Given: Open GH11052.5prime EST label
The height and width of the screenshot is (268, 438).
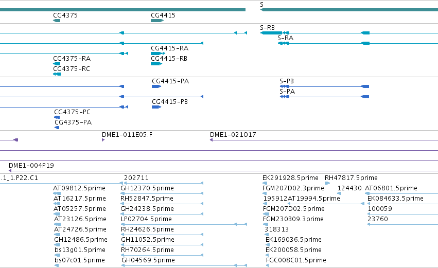Looking at the screenshot, I should pos(148,240).
